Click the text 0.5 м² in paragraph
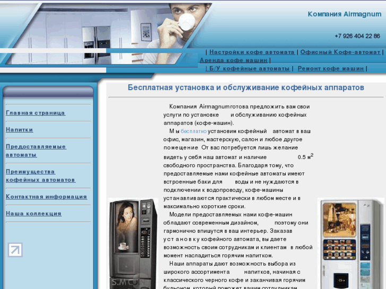 coord(305,156)
